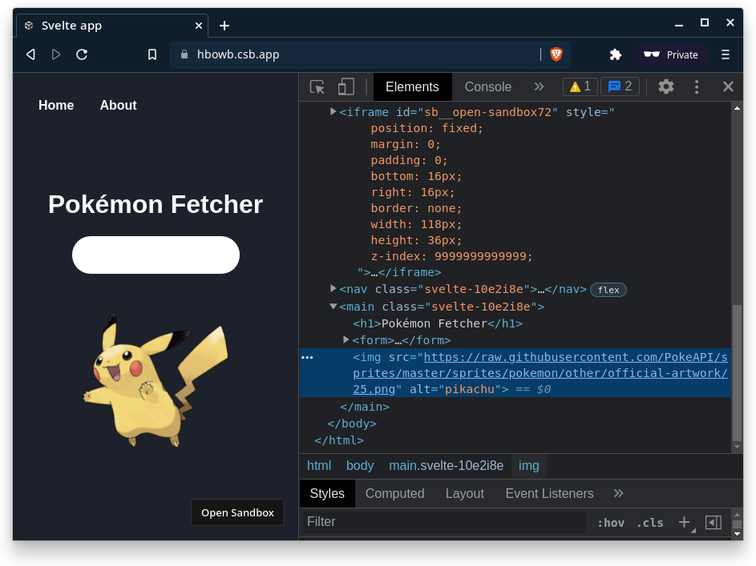Open the Computed pane
Viewport: 756px width, 566px height.
pyautogui.click(x=395, y=494)
